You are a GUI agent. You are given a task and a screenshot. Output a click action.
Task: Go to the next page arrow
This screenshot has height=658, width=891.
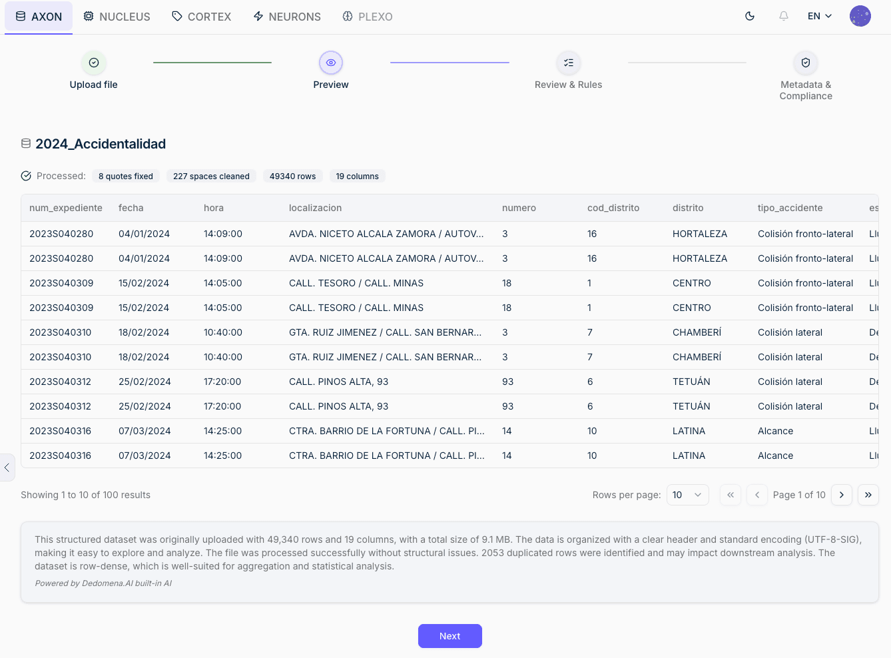pyautogui.click(x=842, y=495)
